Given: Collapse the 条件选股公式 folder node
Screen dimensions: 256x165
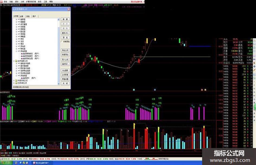Looking at the screenshot, I should pyautogui.click(x=14, y=61).
